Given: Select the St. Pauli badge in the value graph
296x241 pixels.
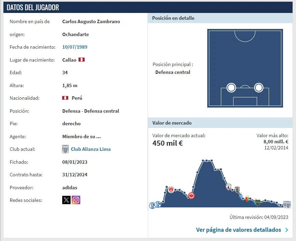Looking at the screenshot, I should 170,190.
